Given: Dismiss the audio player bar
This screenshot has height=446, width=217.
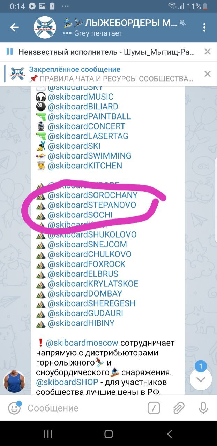Looking at the screenshot, I should (207, 52).
